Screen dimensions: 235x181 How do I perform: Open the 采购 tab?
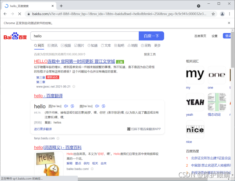(146, 45)
